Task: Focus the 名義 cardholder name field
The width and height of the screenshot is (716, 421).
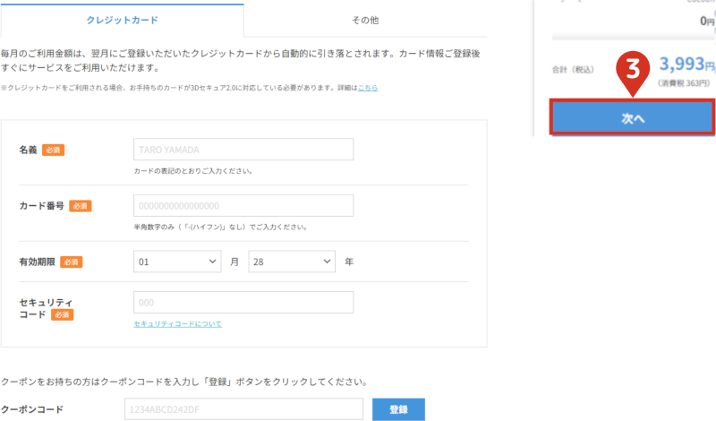Action: (243, 150)
